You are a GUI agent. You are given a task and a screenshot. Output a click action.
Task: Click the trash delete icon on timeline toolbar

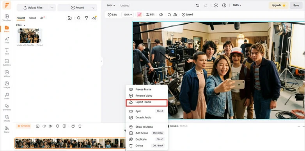80,126
